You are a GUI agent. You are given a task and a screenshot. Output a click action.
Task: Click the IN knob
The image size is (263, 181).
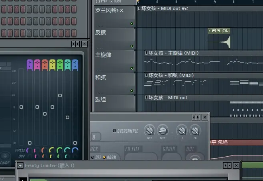(182, 130)
